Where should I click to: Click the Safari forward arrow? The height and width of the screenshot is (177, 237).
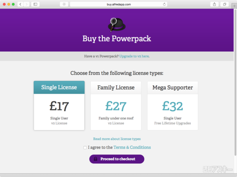[x=26, y=4]
